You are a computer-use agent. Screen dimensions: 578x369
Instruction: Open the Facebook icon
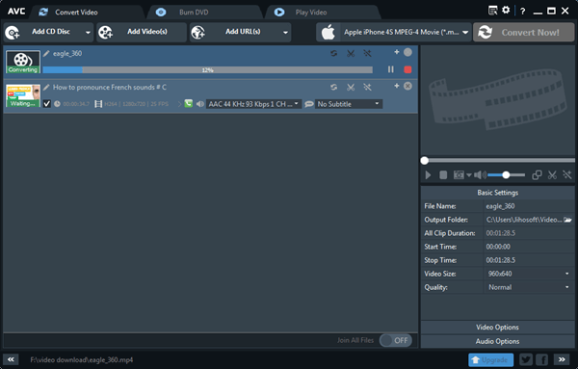tap(541, 359)
